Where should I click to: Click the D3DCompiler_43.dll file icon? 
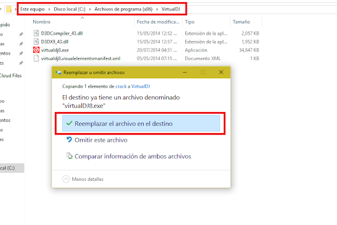coord(36,33)
